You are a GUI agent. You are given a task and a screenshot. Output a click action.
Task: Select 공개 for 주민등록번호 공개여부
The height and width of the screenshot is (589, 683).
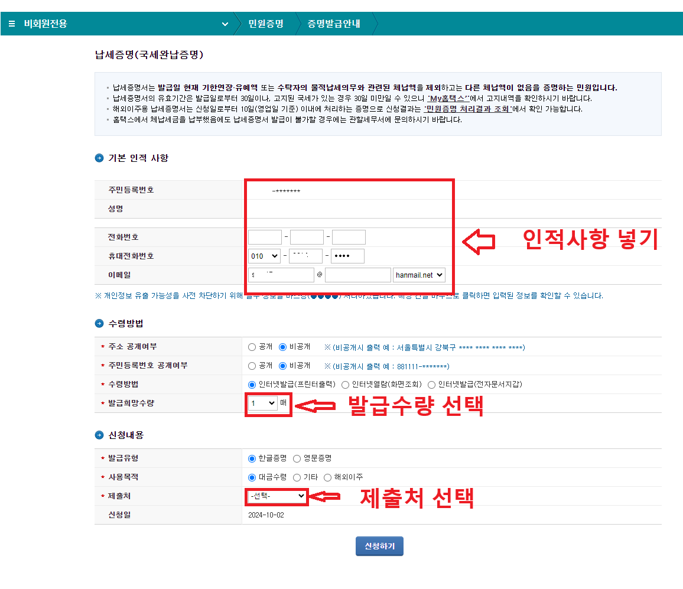tap(252, 365)
